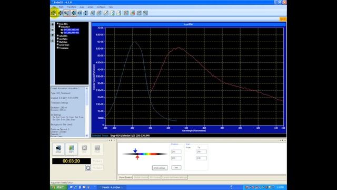Select the magnifier zoom tool in toolbar
The image size is (337, 190).
pyautogui.click(x=66, y=13)
